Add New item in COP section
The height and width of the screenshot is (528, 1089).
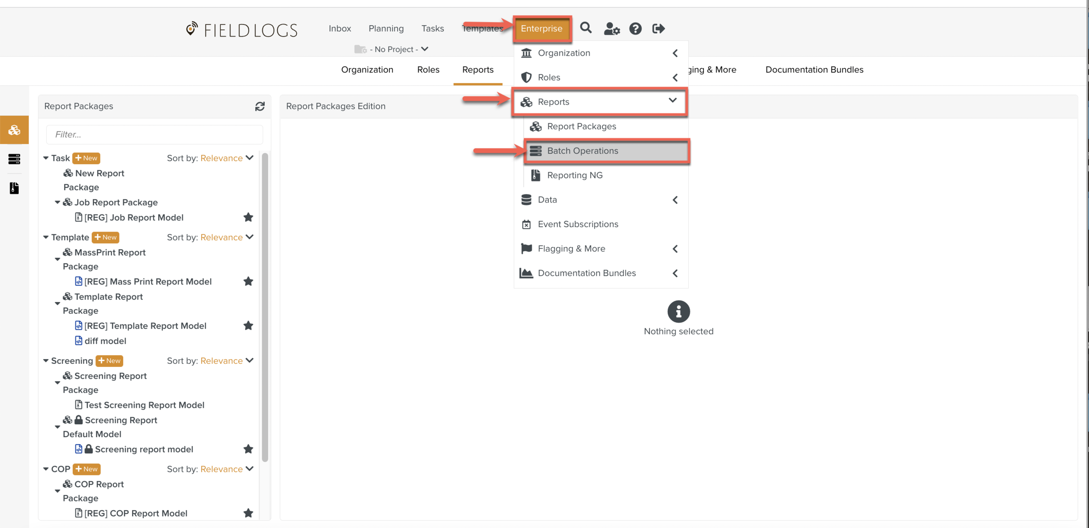[x=86, y=469]
